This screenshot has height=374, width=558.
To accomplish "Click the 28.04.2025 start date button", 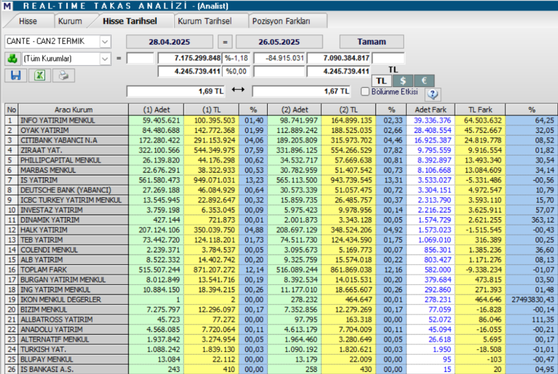I will [170, 42].
